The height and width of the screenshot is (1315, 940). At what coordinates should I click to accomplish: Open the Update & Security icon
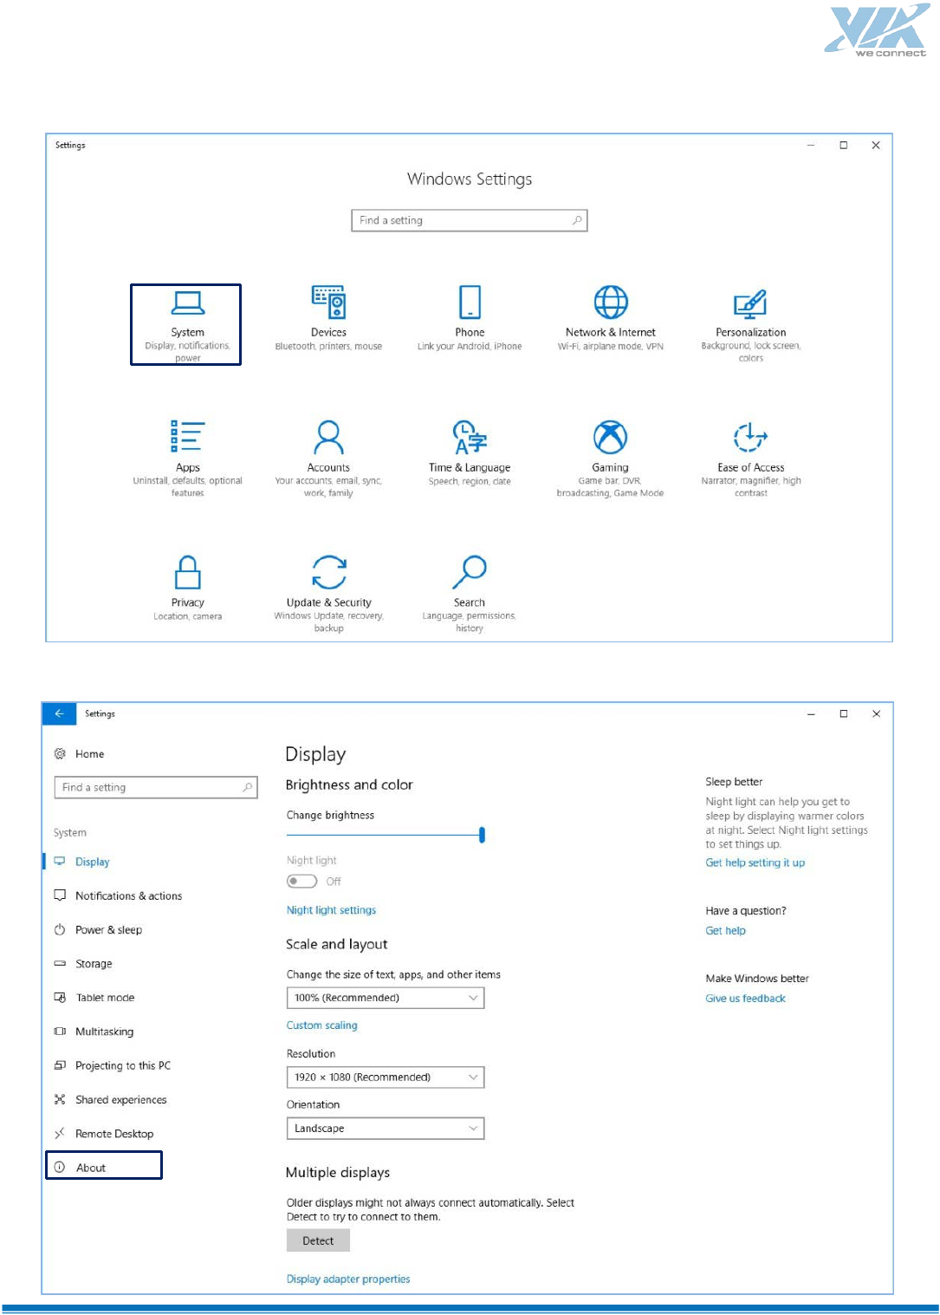click(328, 572)
